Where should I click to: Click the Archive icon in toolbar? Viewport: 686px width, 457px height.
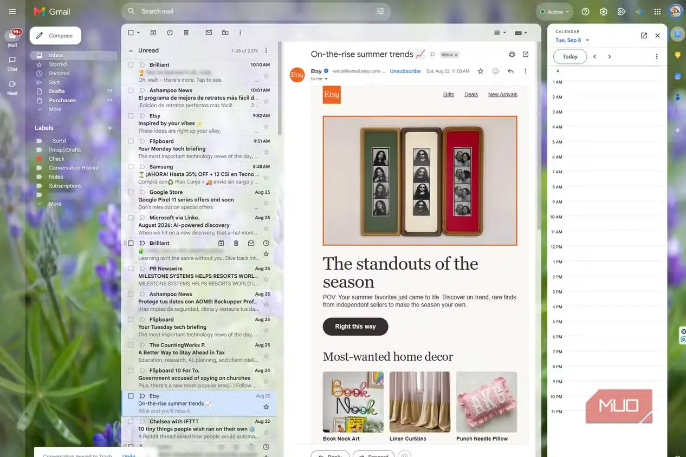pyautogui.click(x=153, y=32)
